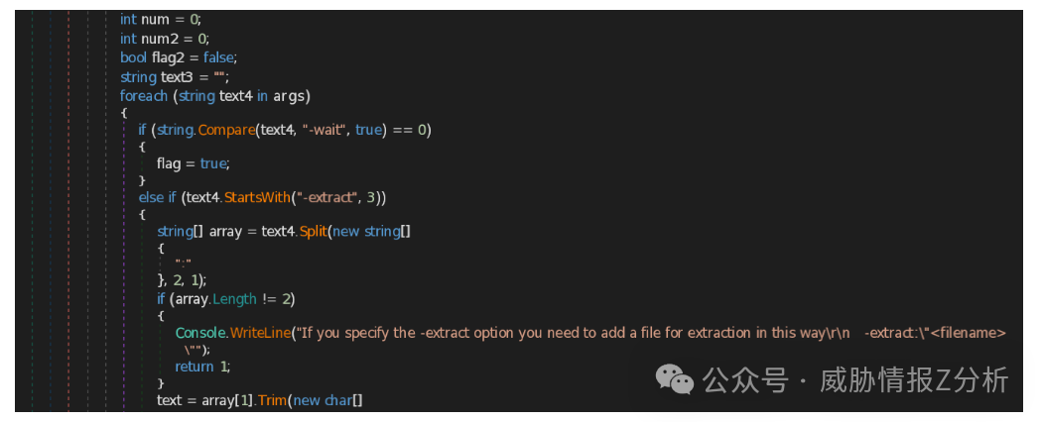Viewport: 1042px width, 422px height.
Task: Click the Console class name
Action: [200, 333]
